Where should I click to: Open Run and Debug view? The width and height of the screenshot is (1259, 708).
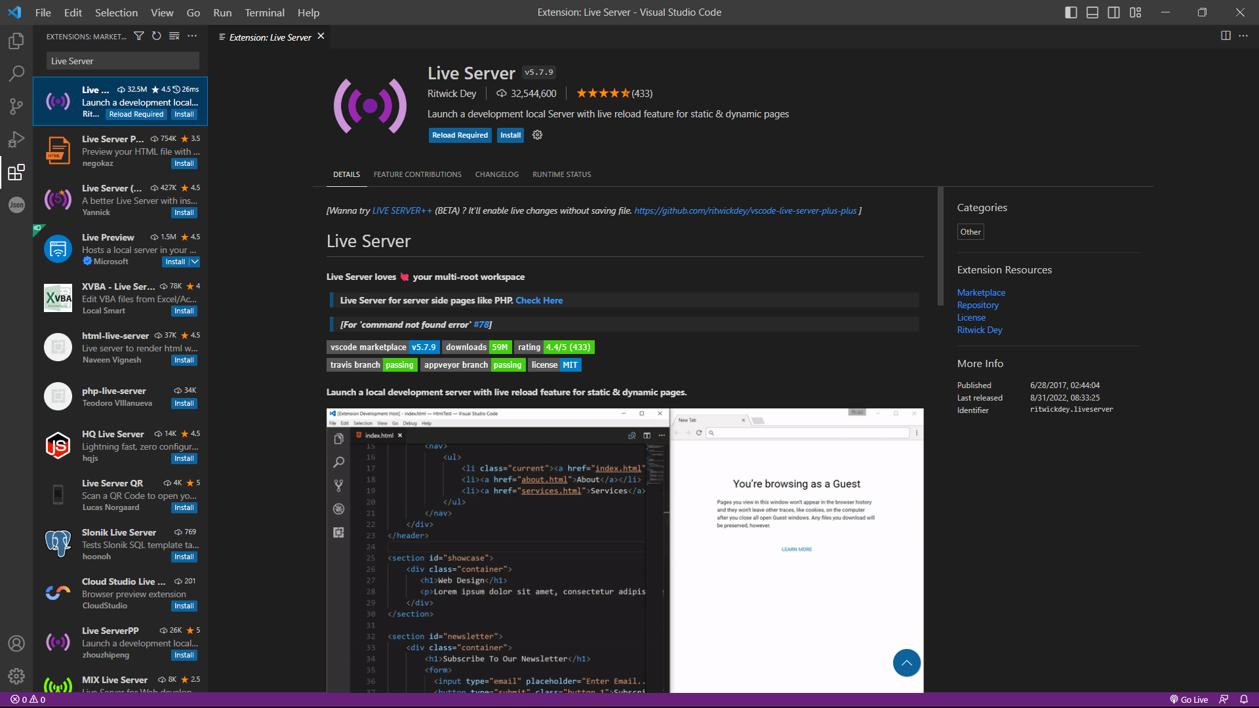[16, 139]
